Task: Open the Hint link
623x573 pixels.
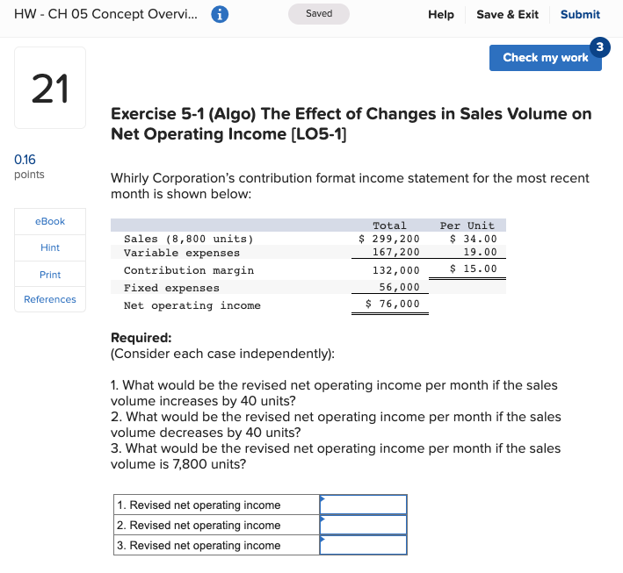Action: point(50,248)
